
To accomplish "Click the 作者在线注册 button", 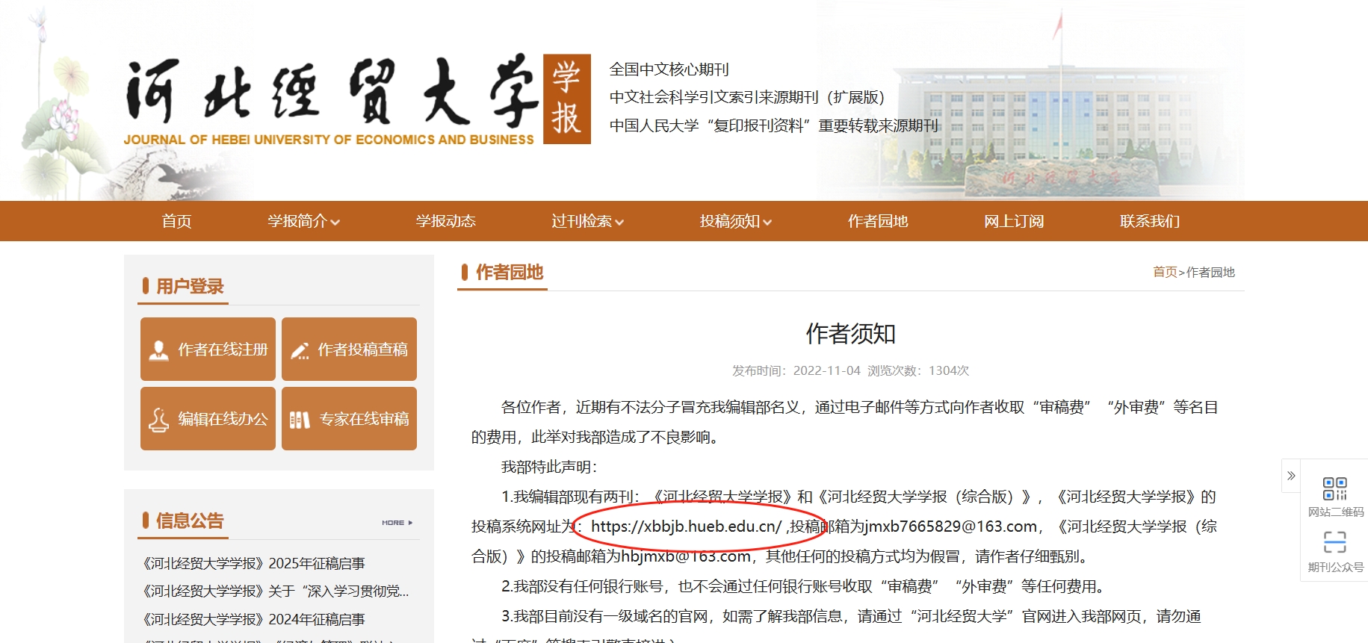I will point(208,350).
